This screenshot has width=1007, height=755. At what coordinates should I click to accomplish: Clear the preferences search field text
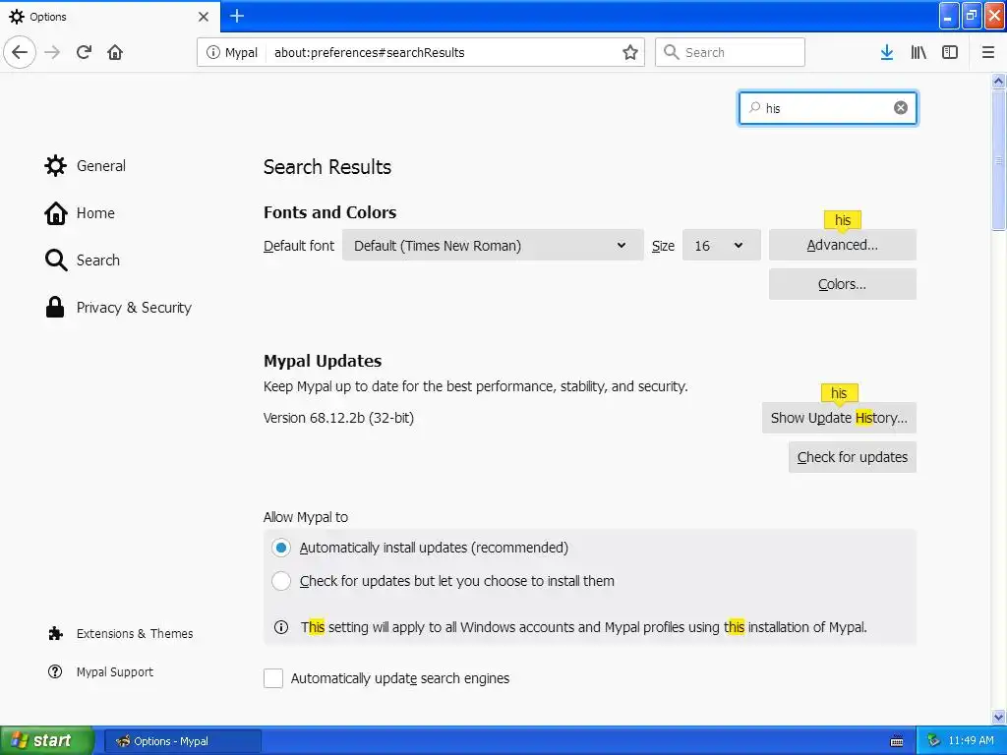pyautogui.click(x=901, y=108)
